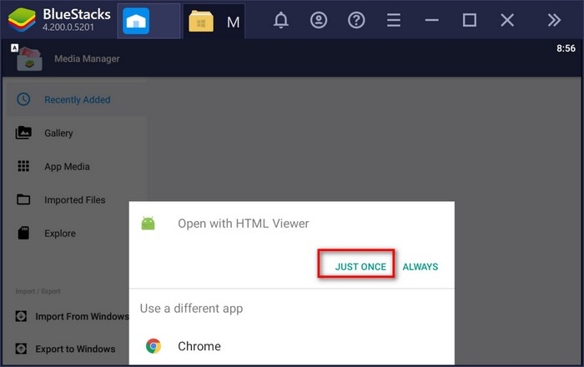This screenshot has height=367, width=584.
Task: Open App Media in the sidebar
Action: point(77,166)
